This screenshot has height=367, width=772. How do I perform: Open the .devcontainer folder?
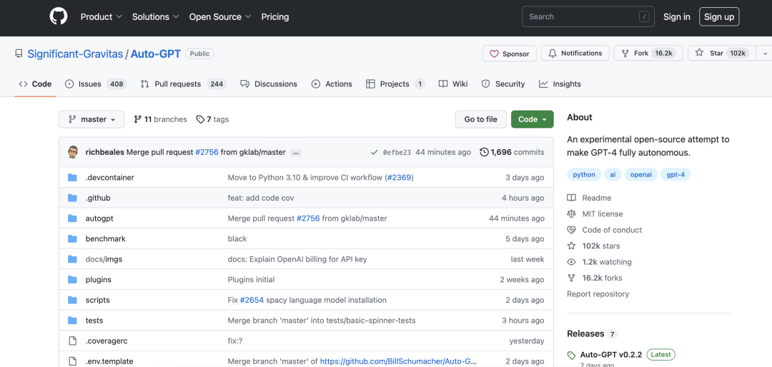[110, 178]
